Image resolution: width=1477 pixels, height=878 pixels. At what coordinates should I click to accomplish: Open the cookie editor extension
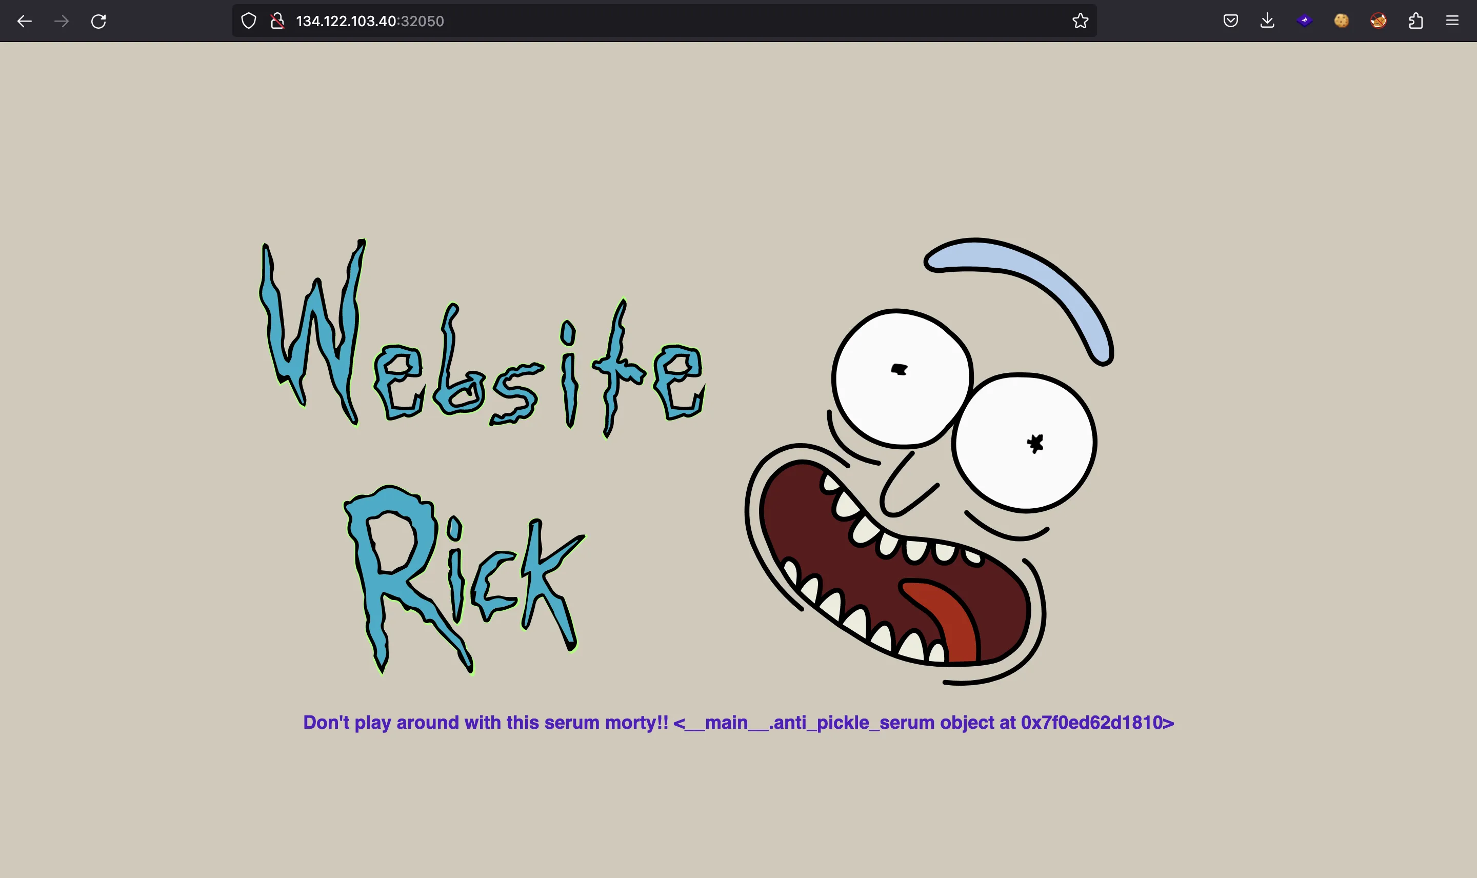pos(1342,22)
